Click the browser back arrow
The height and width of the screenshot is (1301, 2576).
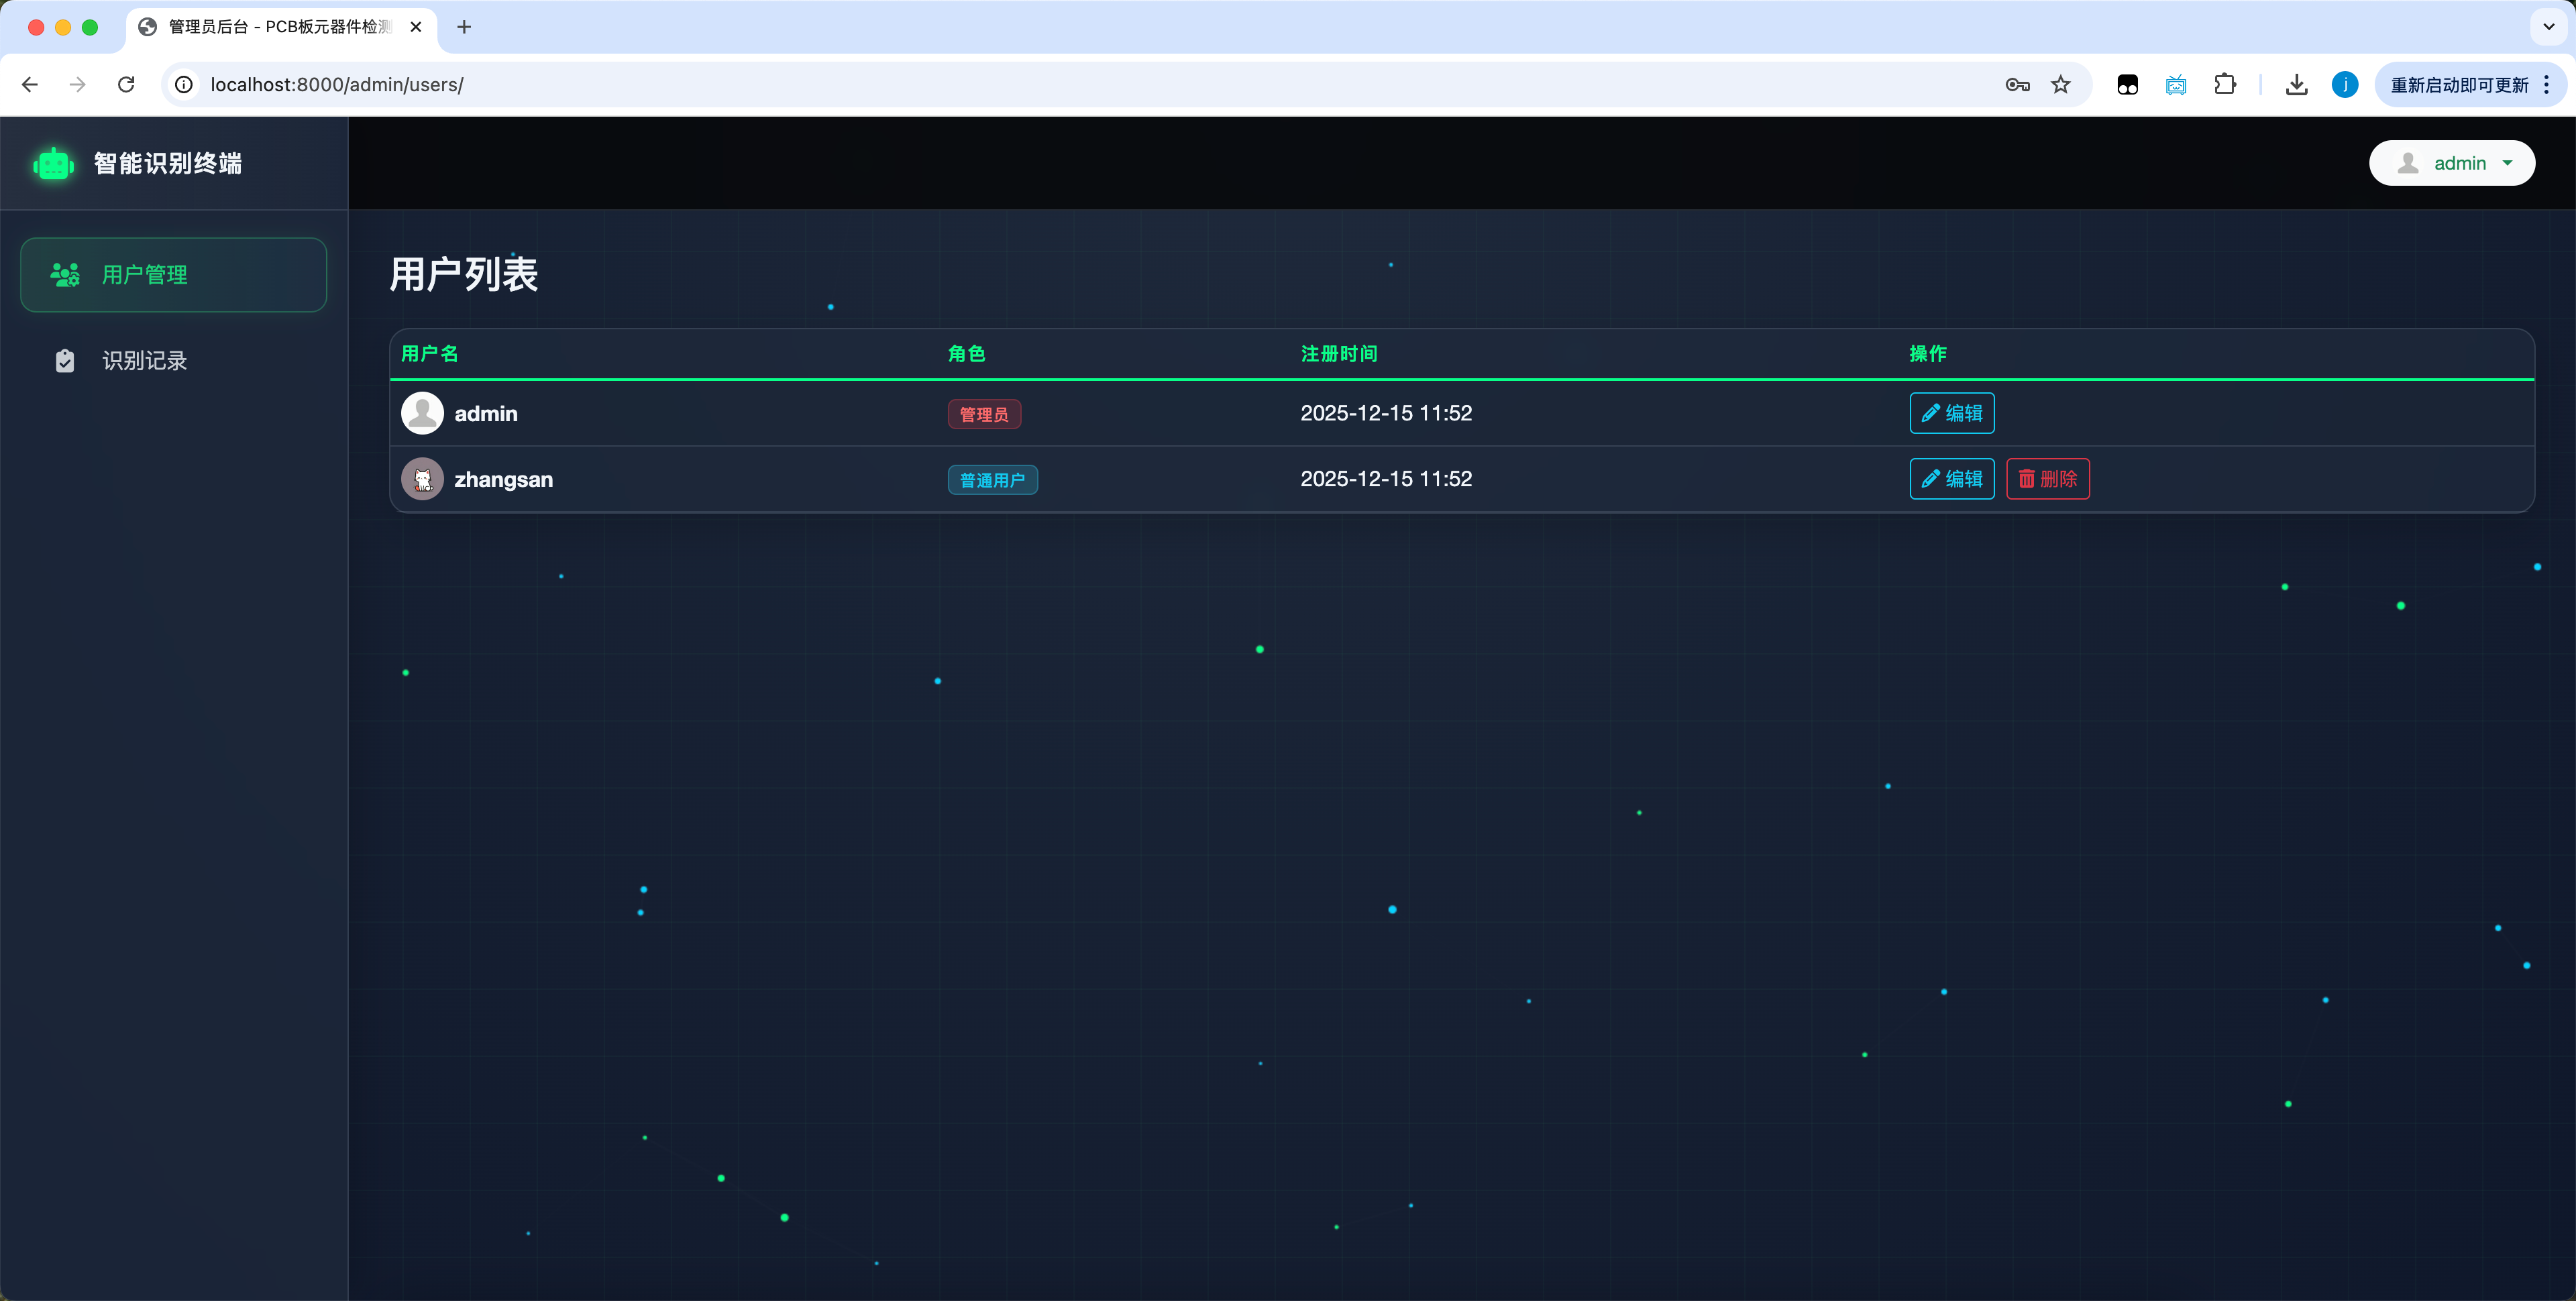pyautogui.click(x=30, y=85)
